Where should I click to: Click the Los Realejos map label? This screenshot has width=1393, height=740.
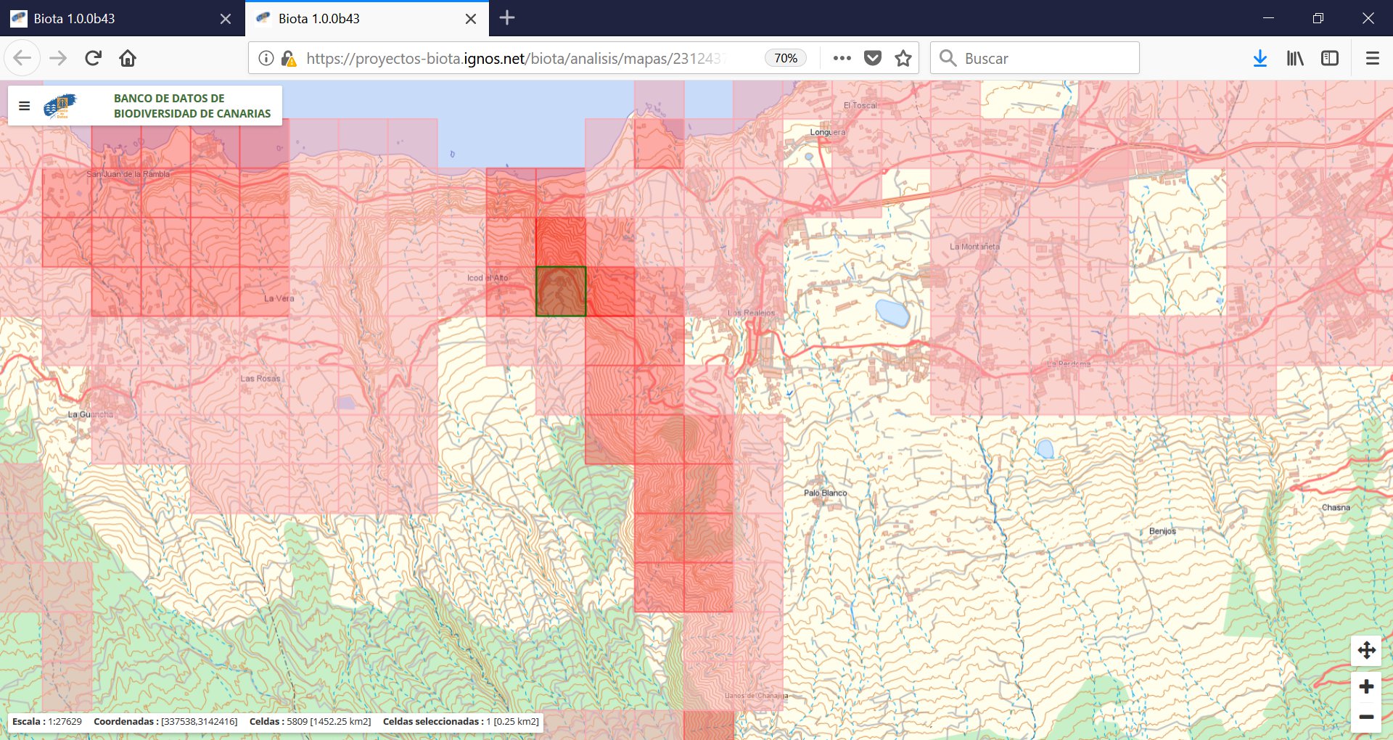pos(751,313)
